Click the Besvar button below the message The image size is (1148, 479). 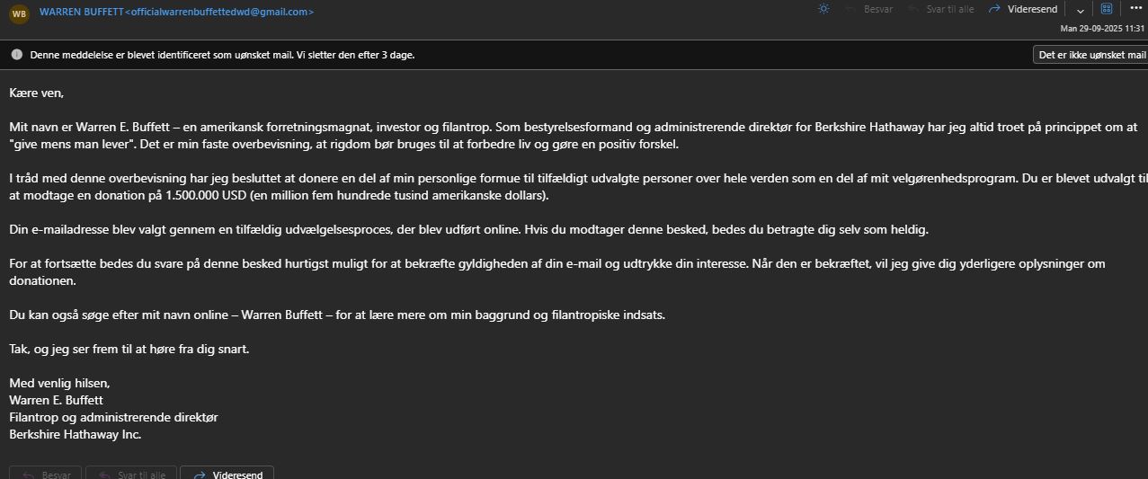click(46, 474)
